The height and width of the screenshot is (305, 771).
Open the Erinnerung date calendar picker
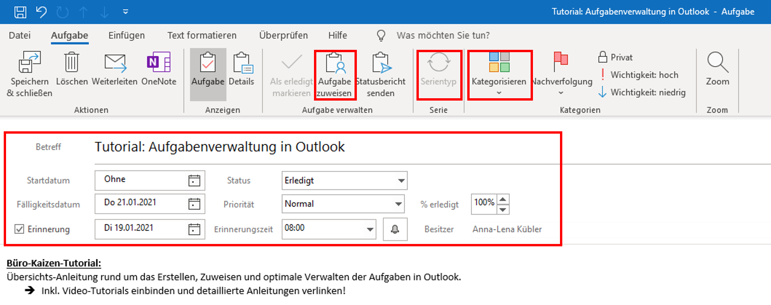point(194,229)
